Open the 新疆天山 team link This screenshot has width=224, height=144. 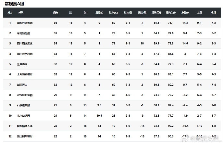[23, 85]
